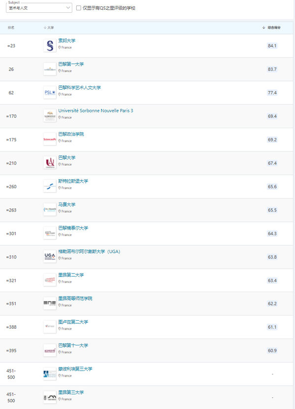Click the 马赛大学 logo icon

click(x=50, y=210)
